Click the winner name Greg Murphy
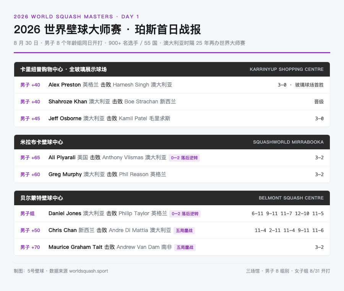Viewport: 344px width, 291px height. click(x=65, y=174)
